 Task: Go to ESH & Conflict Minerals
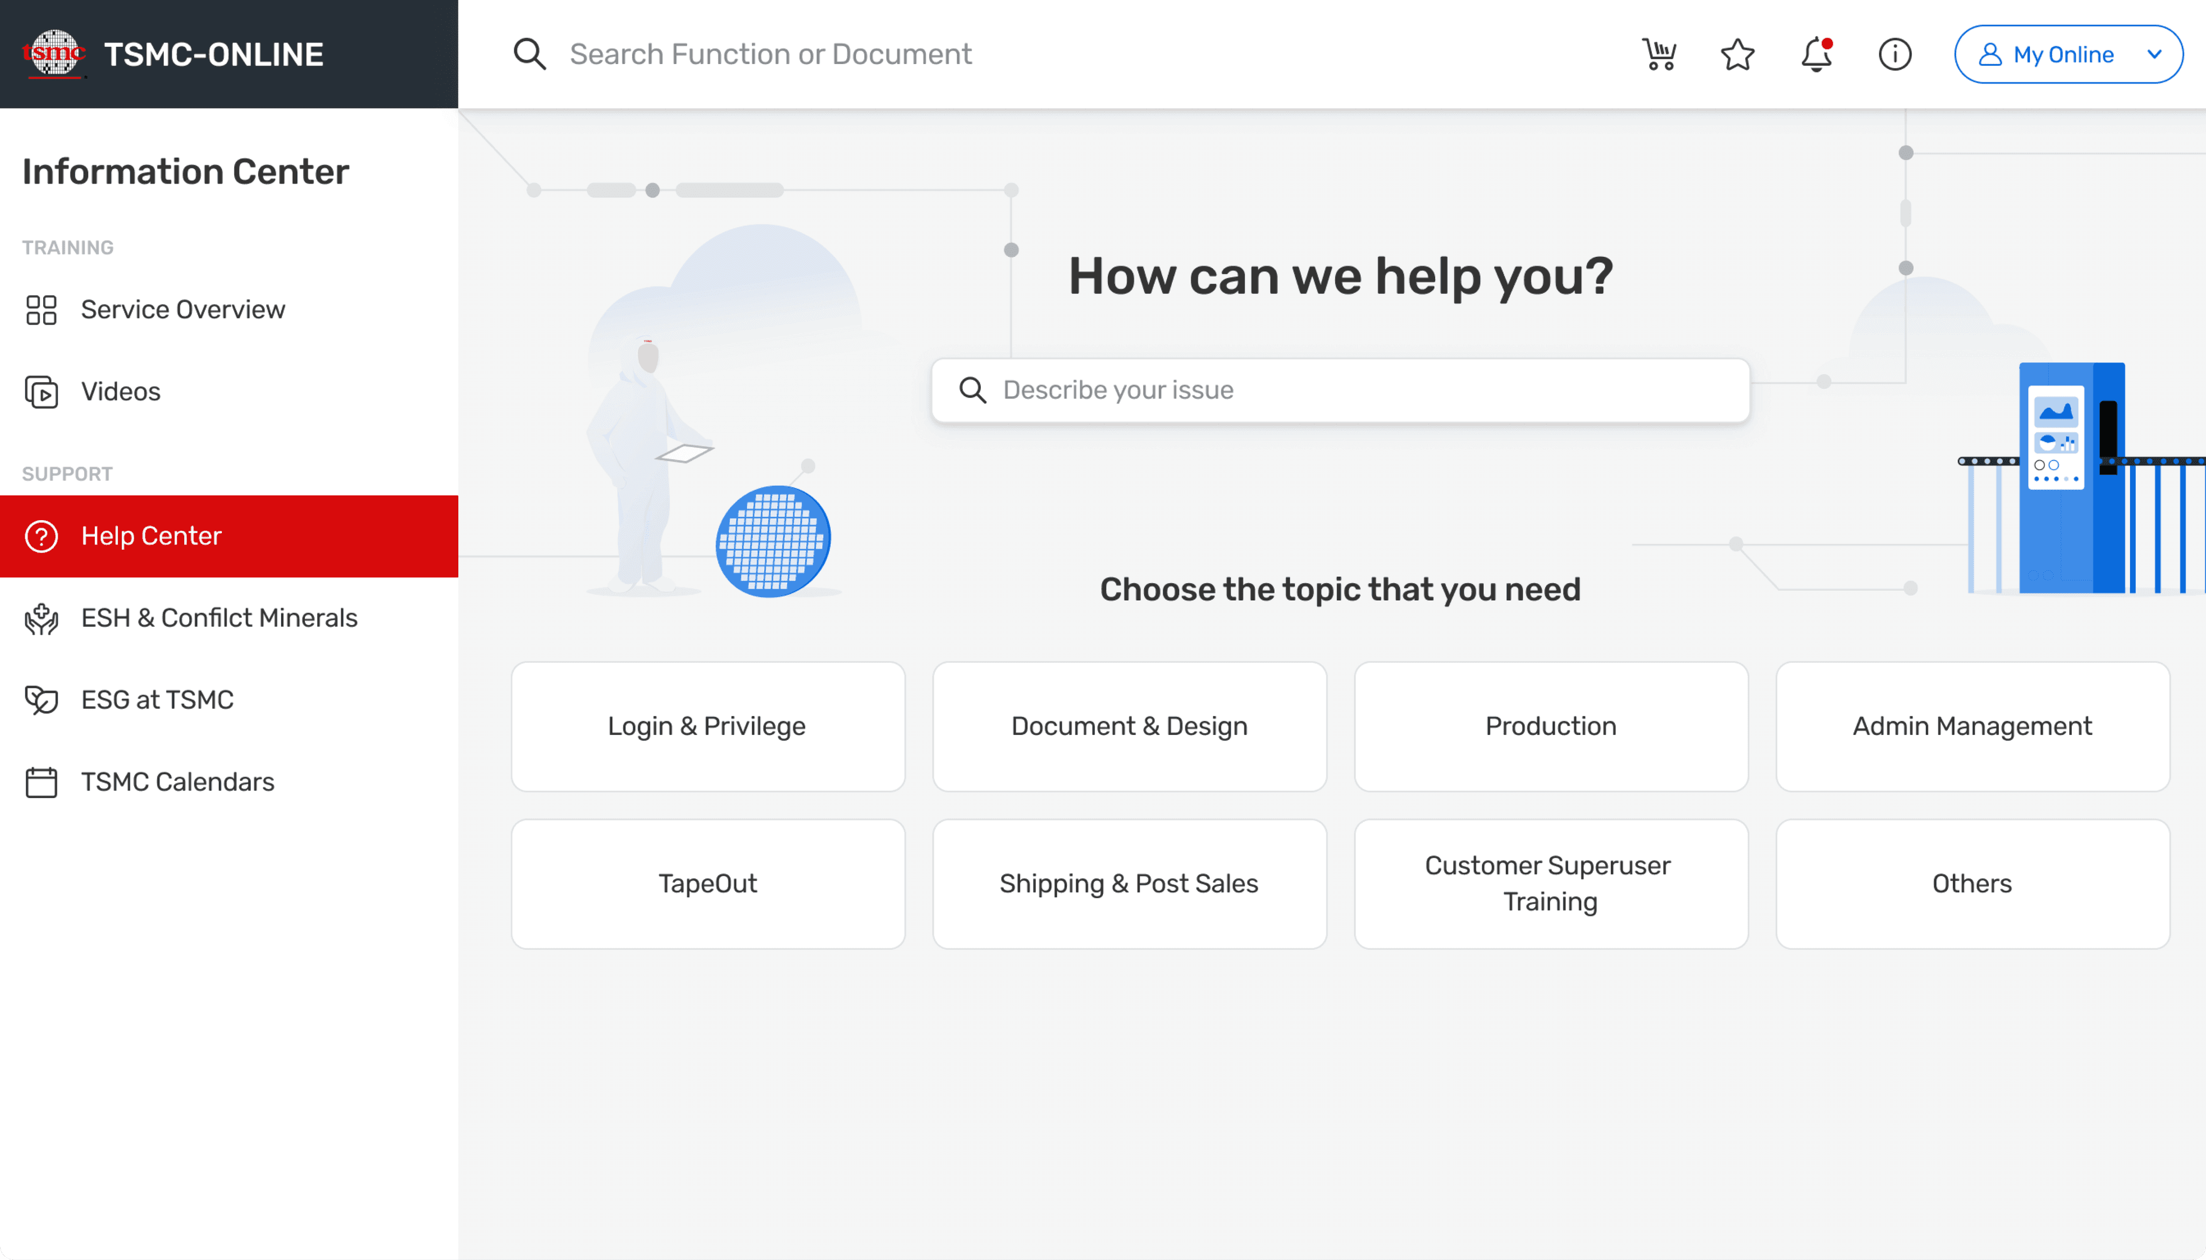coord(229,618)
